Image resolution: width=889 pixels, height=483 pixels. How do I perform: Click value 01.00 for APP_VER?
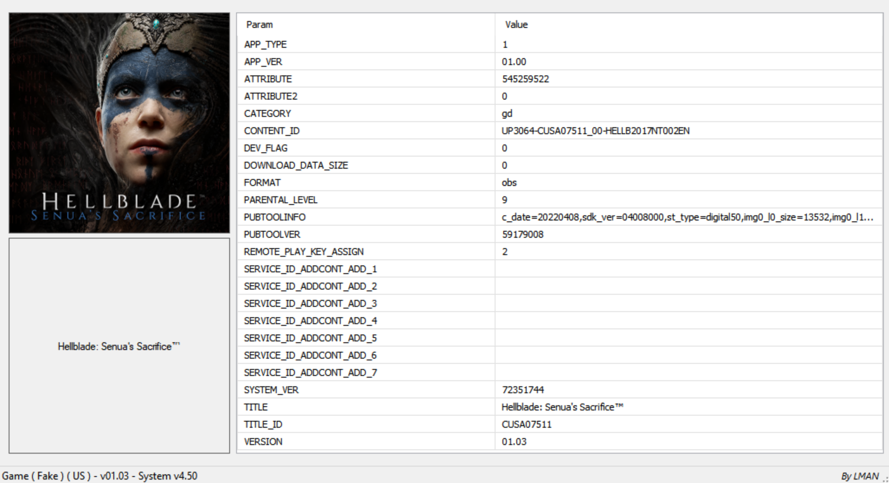[514, 62]
